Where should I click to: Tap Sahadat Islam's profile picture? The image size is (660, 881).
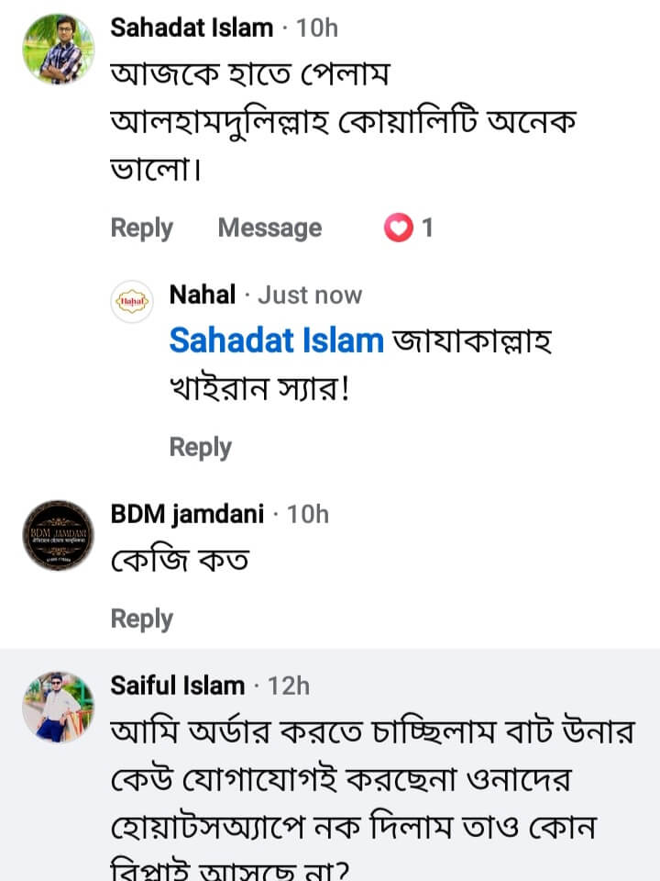(x=57, y=50)
